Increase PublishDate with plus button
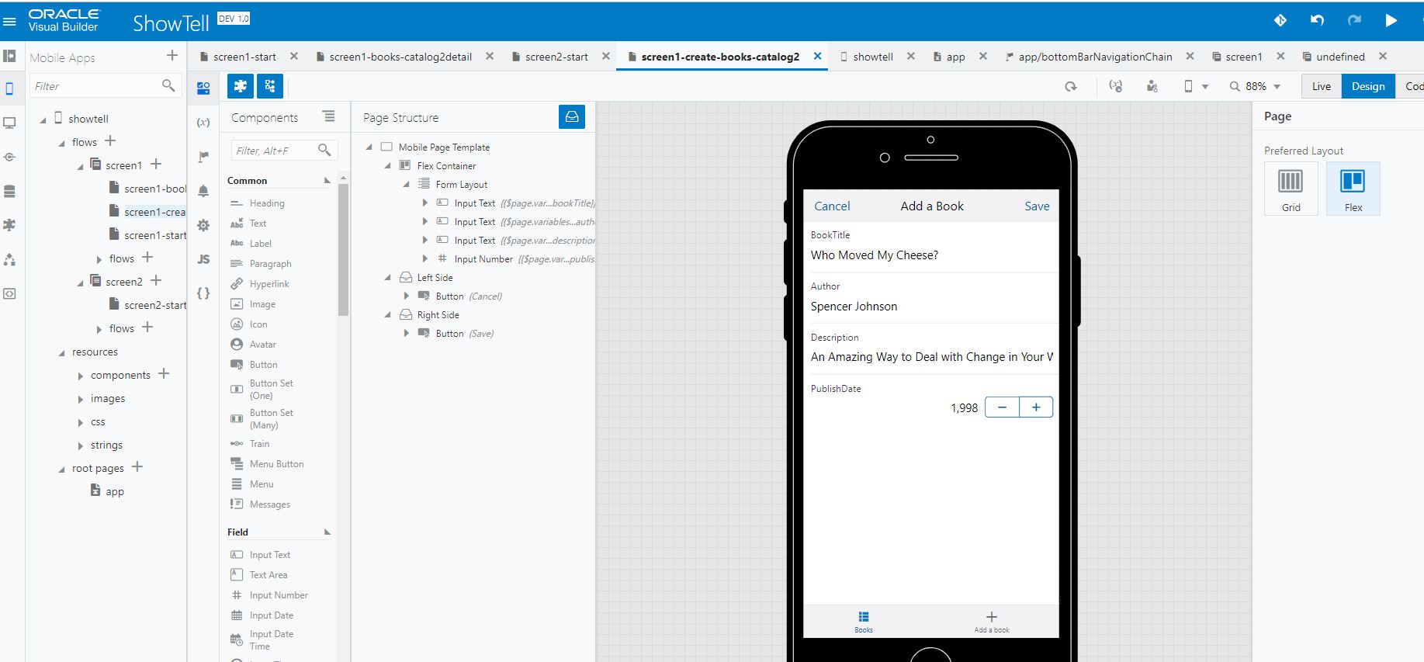This screenshot has width=1424, height=662. (x=1036, y=407)
